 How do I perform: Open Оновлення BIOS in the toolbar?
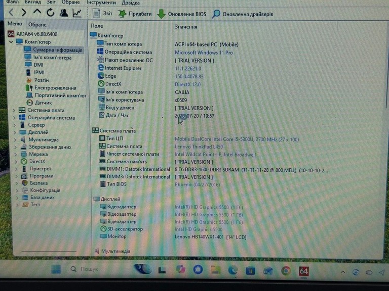[182, 14]
